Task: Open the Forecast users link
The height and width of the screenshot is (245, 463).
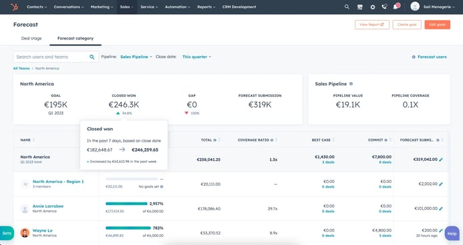Action: (432, 57)
